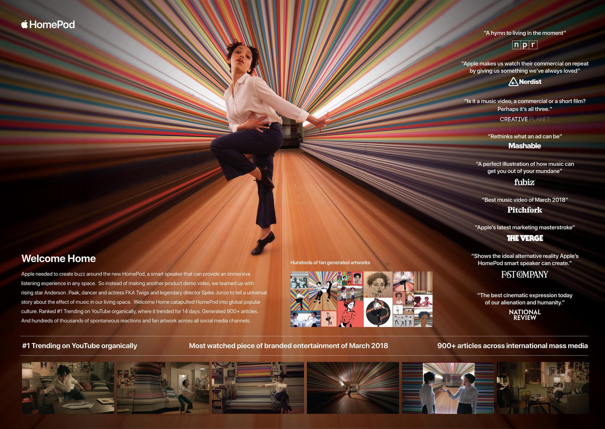Click the Welcome Home heading
The image size is (605, 429).
pos(59,258)
